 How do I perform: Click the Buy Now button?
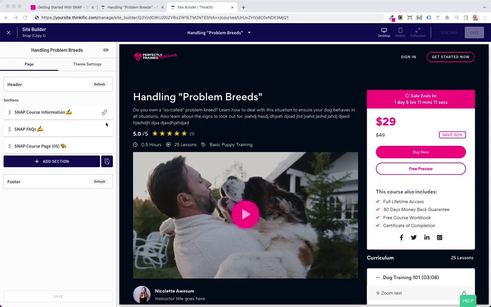pos(421,152)
